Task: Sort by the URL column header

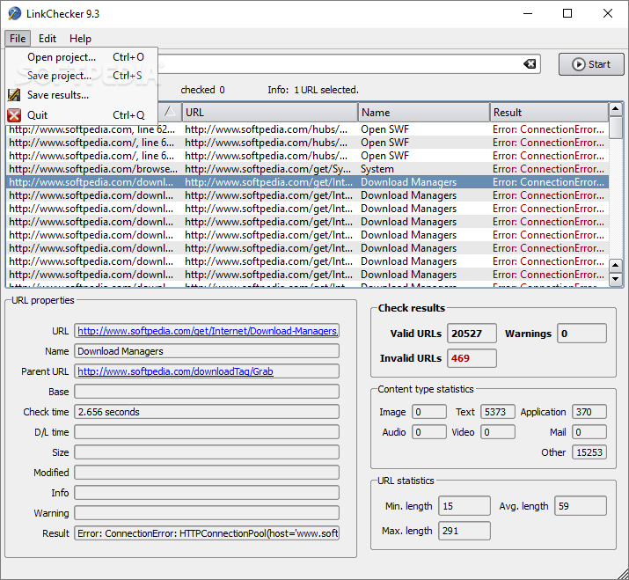Action: click(269, 113)
